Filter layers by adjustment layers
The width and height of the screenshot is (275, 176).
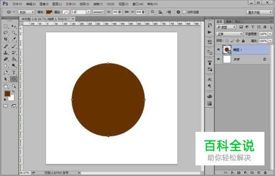click(247, 27)
